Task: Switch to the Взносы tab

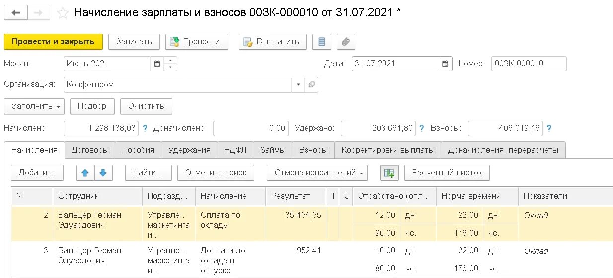Action: click(313, 150)
